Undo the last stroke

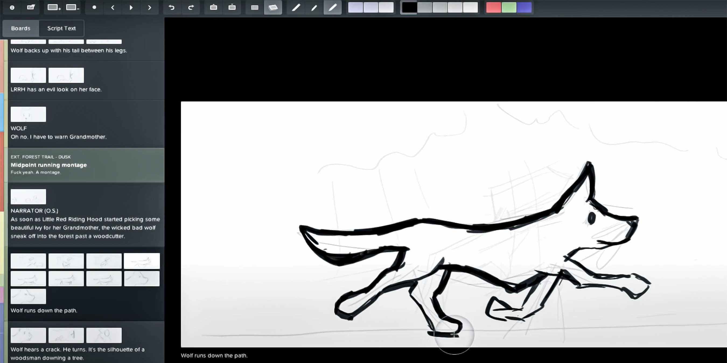click(x=172, y=8)
